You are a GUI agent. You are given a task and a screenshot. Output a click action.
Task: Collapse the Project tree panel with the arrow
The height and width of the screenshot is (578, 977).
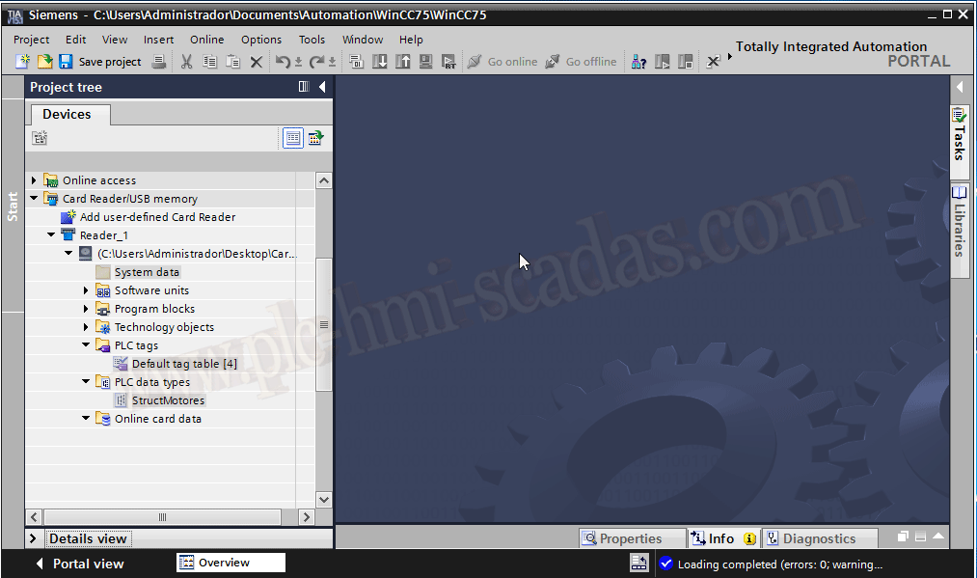tap(322, 87)
